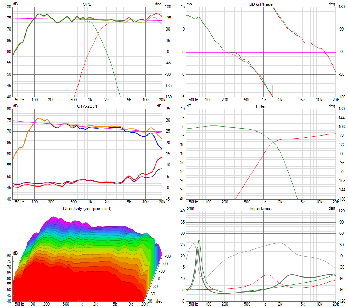Click the 50Hz label under the SPL chart

[19, 100]
